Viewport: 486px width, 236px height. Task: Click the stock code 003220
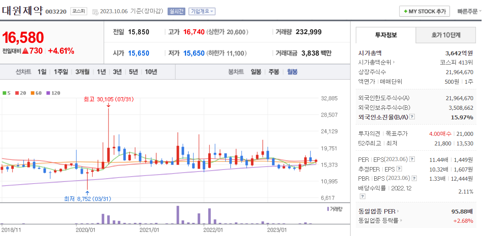pyautogui.click(x=56, y=12)
